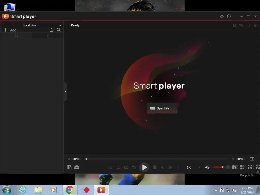Decrease playback speed left of 1X

(178, 168)
